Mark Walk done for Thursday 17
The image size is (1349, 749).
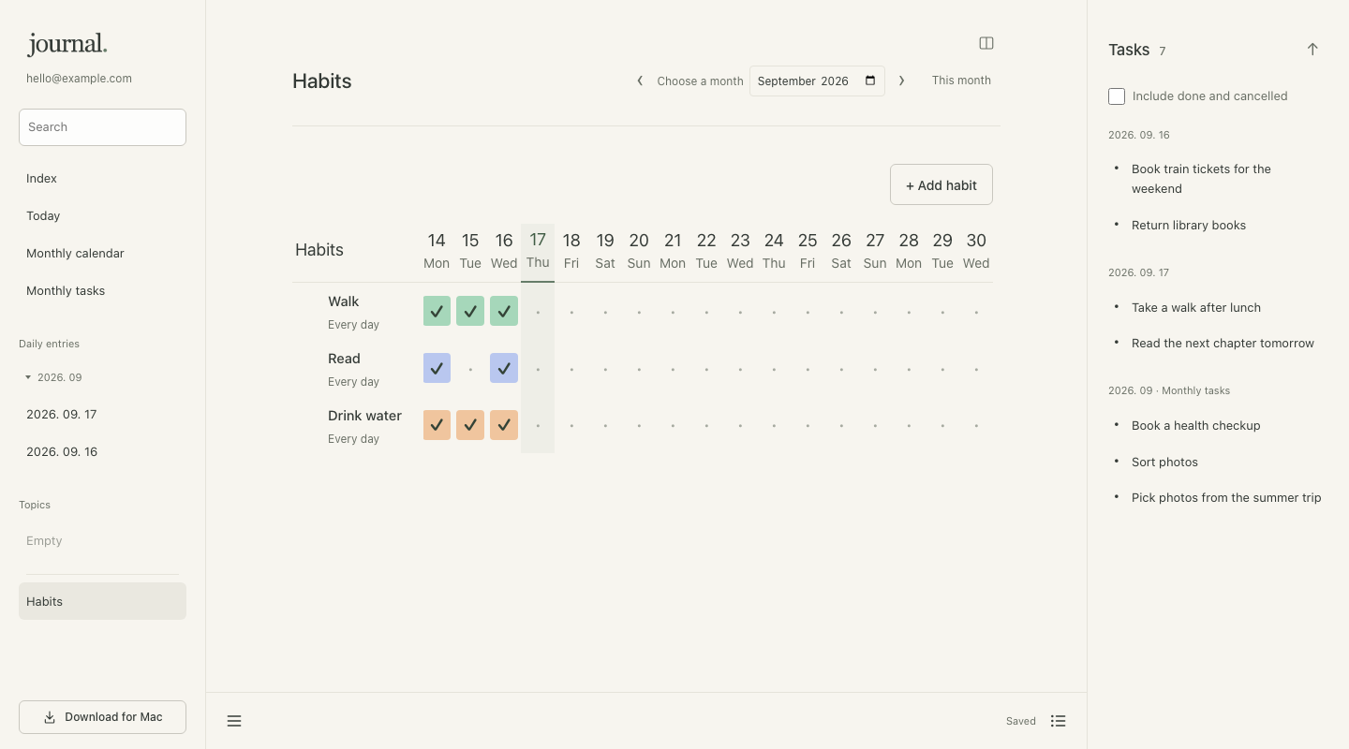tap(538, 312)
